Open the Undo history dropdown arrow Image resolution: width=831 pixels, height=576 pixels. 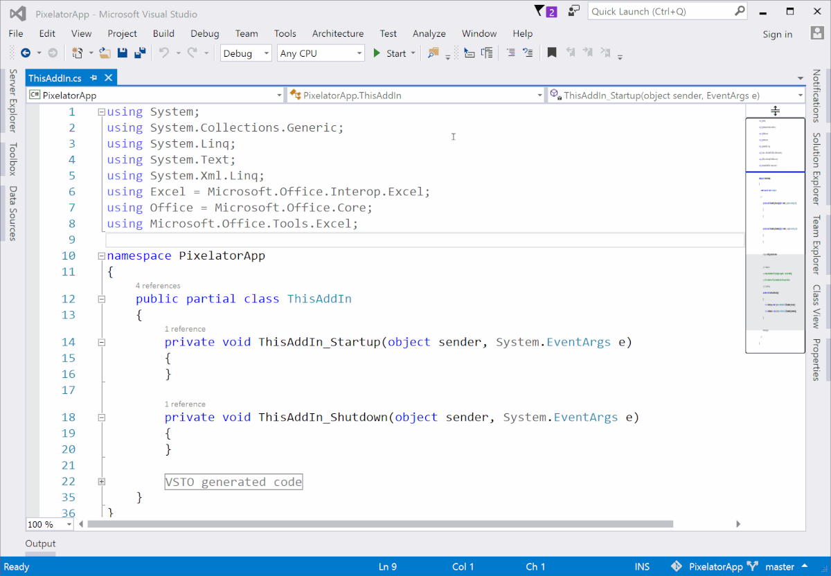point(178,53)
